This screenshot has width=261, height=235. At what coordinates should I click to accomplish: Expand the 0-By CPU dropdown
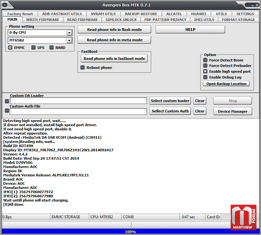69,33
